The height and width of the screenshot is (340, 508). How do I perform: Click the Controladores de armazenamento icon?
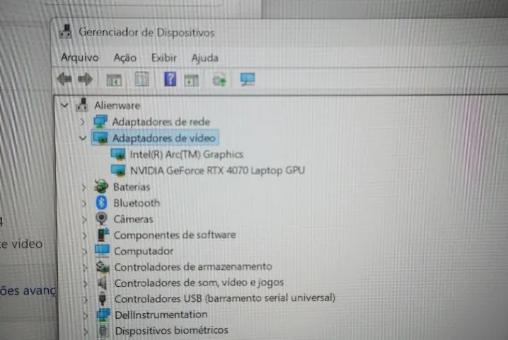coord(103,267)
